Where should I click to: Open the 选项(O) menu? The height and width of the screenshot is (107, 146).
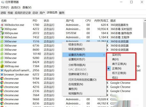15,8
